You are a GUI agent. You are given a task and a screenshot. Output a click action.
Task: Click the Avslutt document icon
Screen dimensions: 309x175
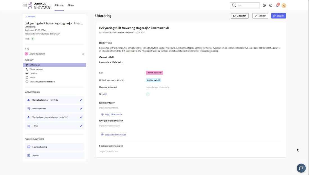click(29, 156)
